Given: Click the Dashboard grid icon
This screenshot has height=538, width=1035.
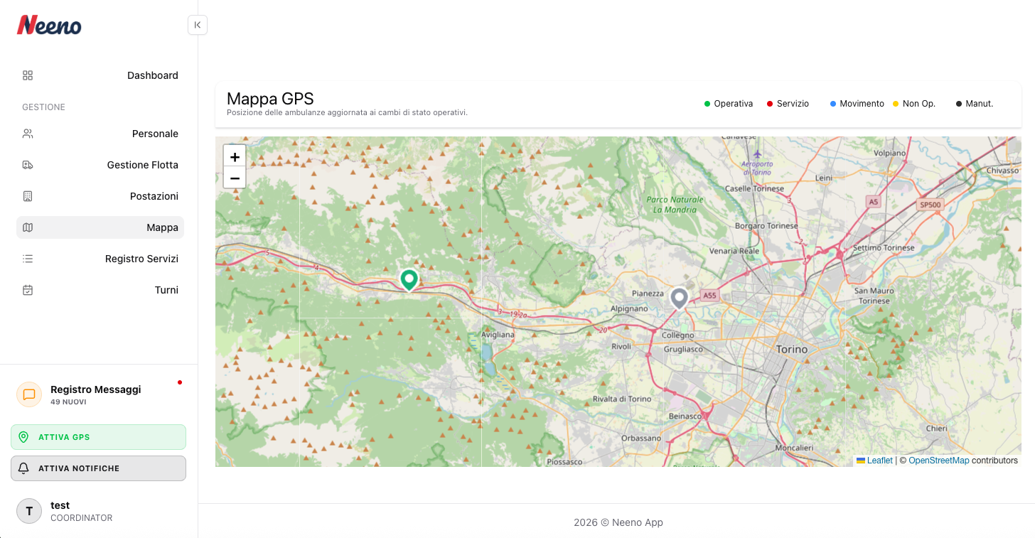Looking at the screenshot, I should 28,75.
